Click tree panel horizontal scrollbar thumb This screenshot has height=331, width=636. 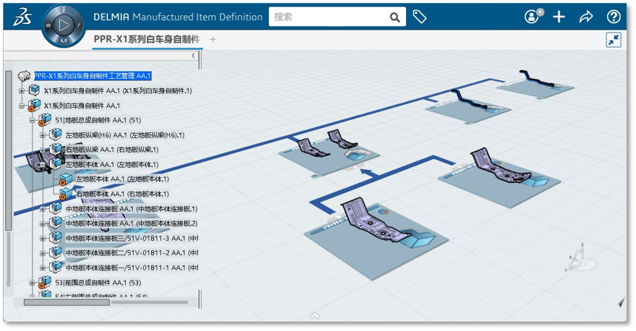pos(66,302)
